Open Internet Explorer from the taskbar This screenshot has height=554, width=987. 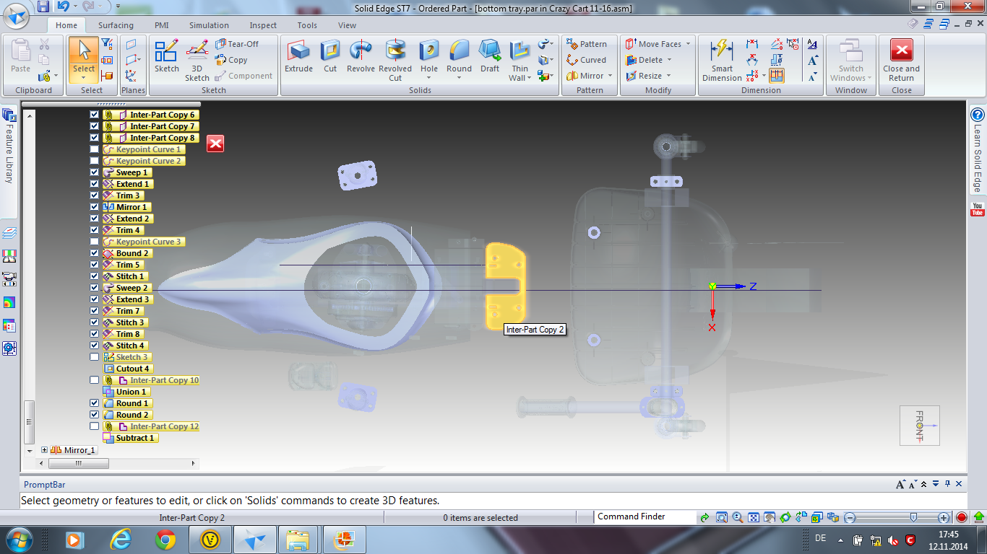[121, 540]
